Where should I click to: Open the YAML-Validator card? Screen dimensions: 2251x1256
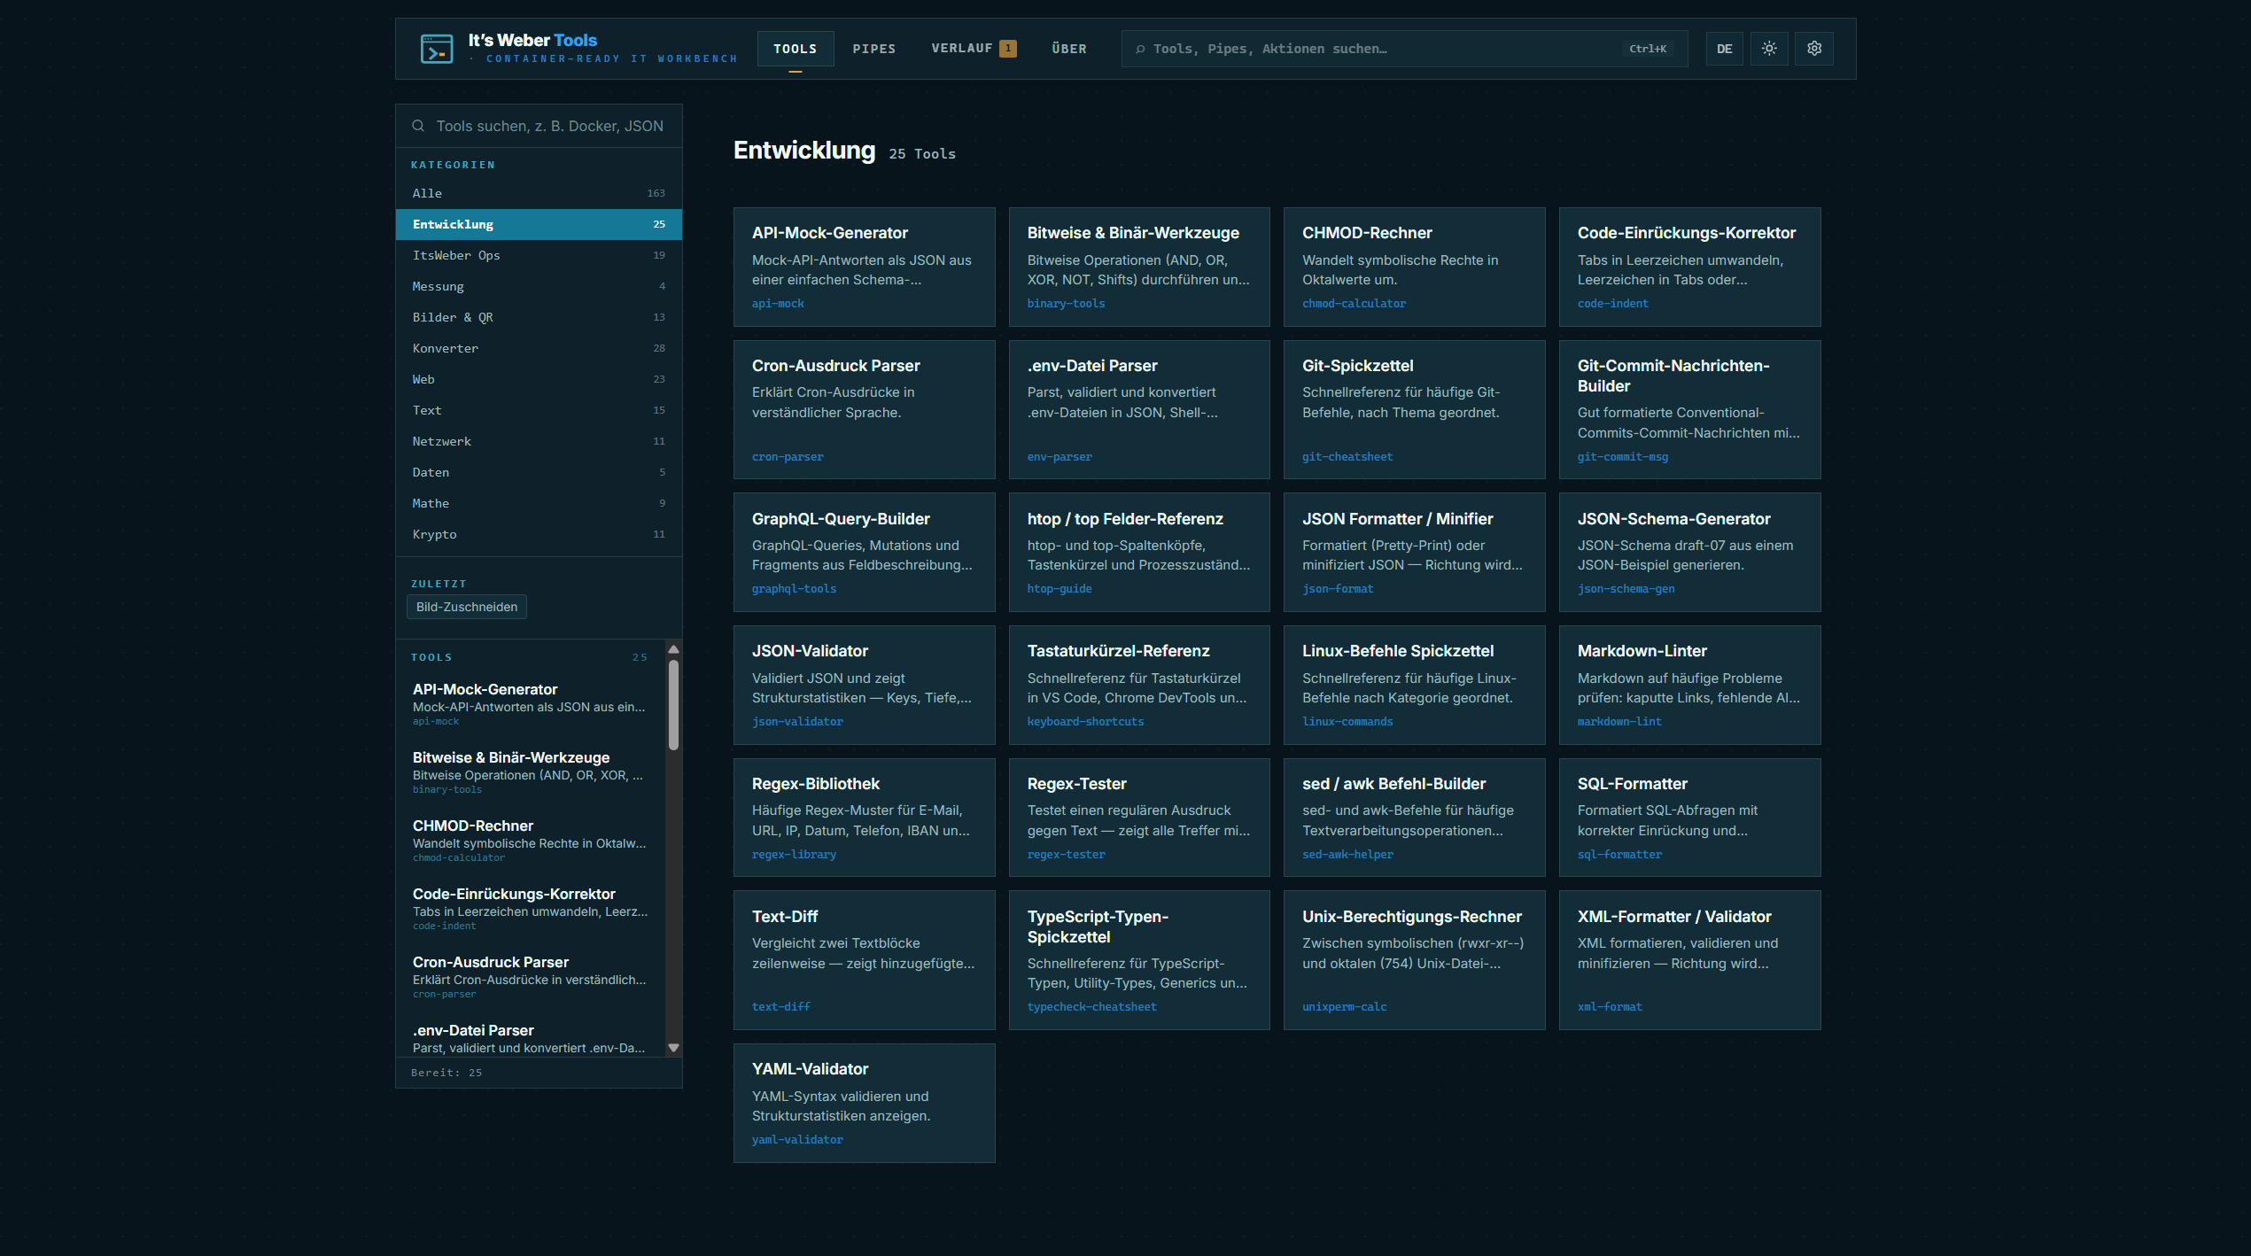click(864, 1103)
